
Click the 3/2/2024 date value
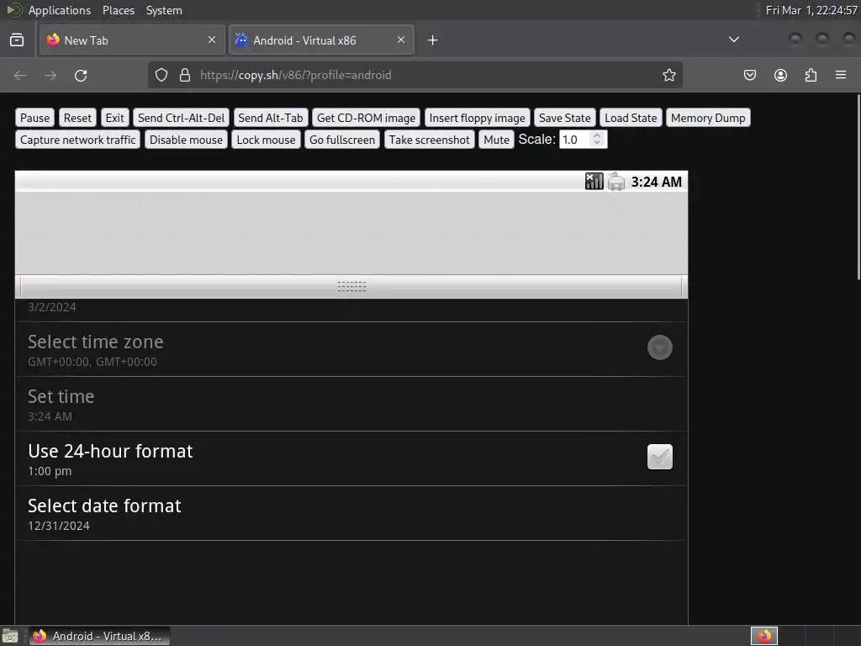click(x=52, y=307)
